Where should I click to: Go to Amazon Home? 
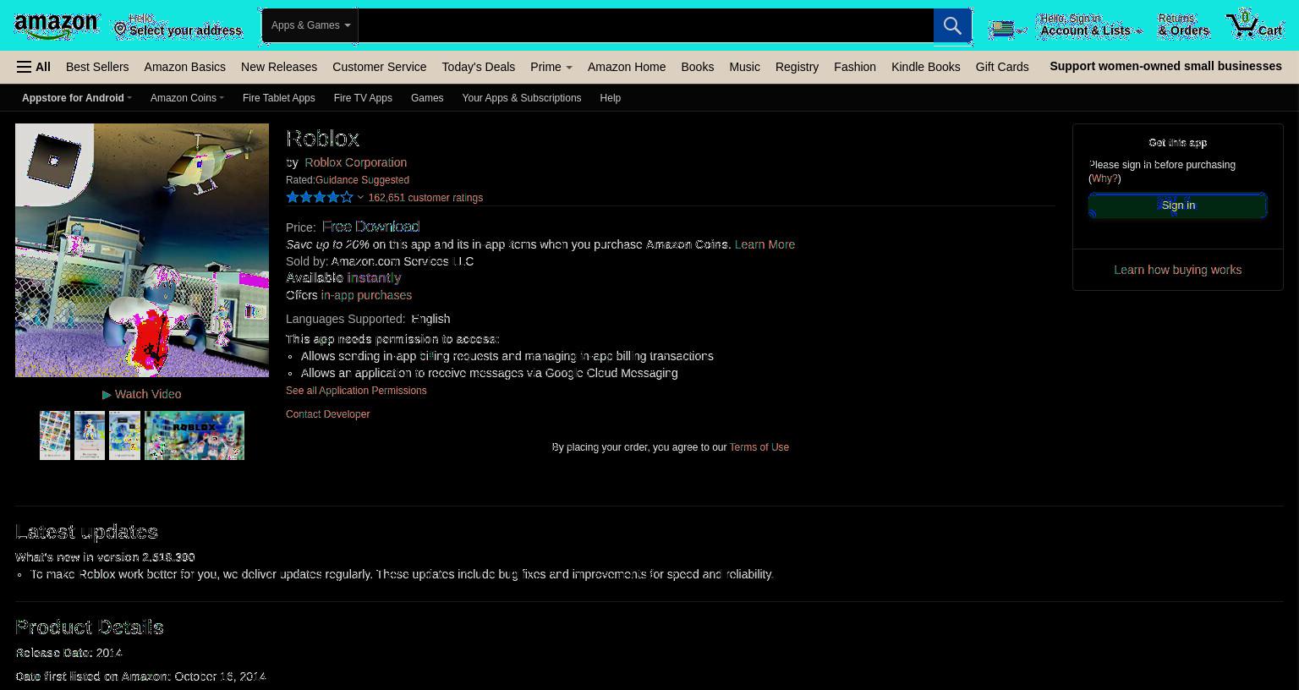click(627, 67)
